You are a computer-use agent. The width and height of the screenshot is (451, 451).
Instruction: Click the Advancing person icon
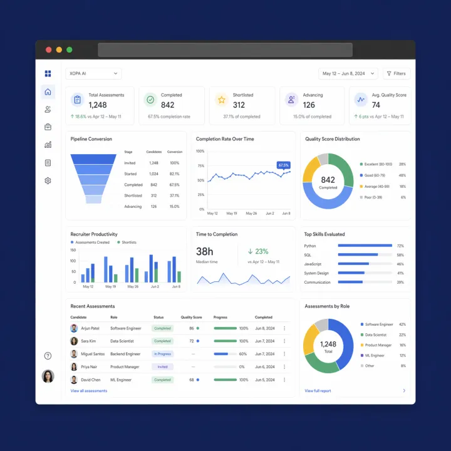click(291, 100)
